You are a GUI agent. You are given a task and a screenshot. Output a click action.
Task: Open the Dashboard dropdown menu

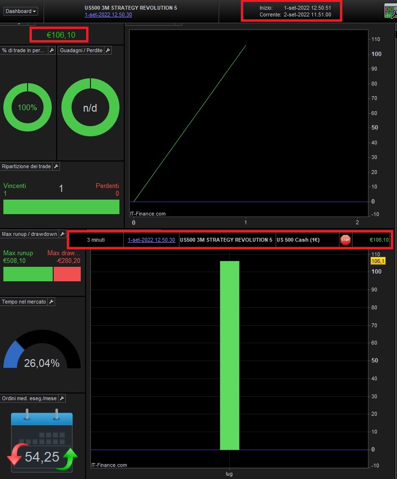pyautogui.click(x=20, y=11)
